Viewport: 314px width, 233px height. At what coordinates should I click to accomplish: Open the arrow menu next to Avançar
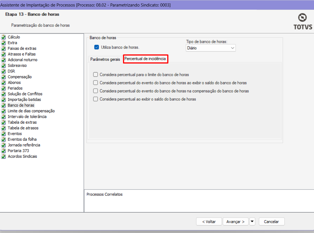pyautogui.click(x=252, y=222)
